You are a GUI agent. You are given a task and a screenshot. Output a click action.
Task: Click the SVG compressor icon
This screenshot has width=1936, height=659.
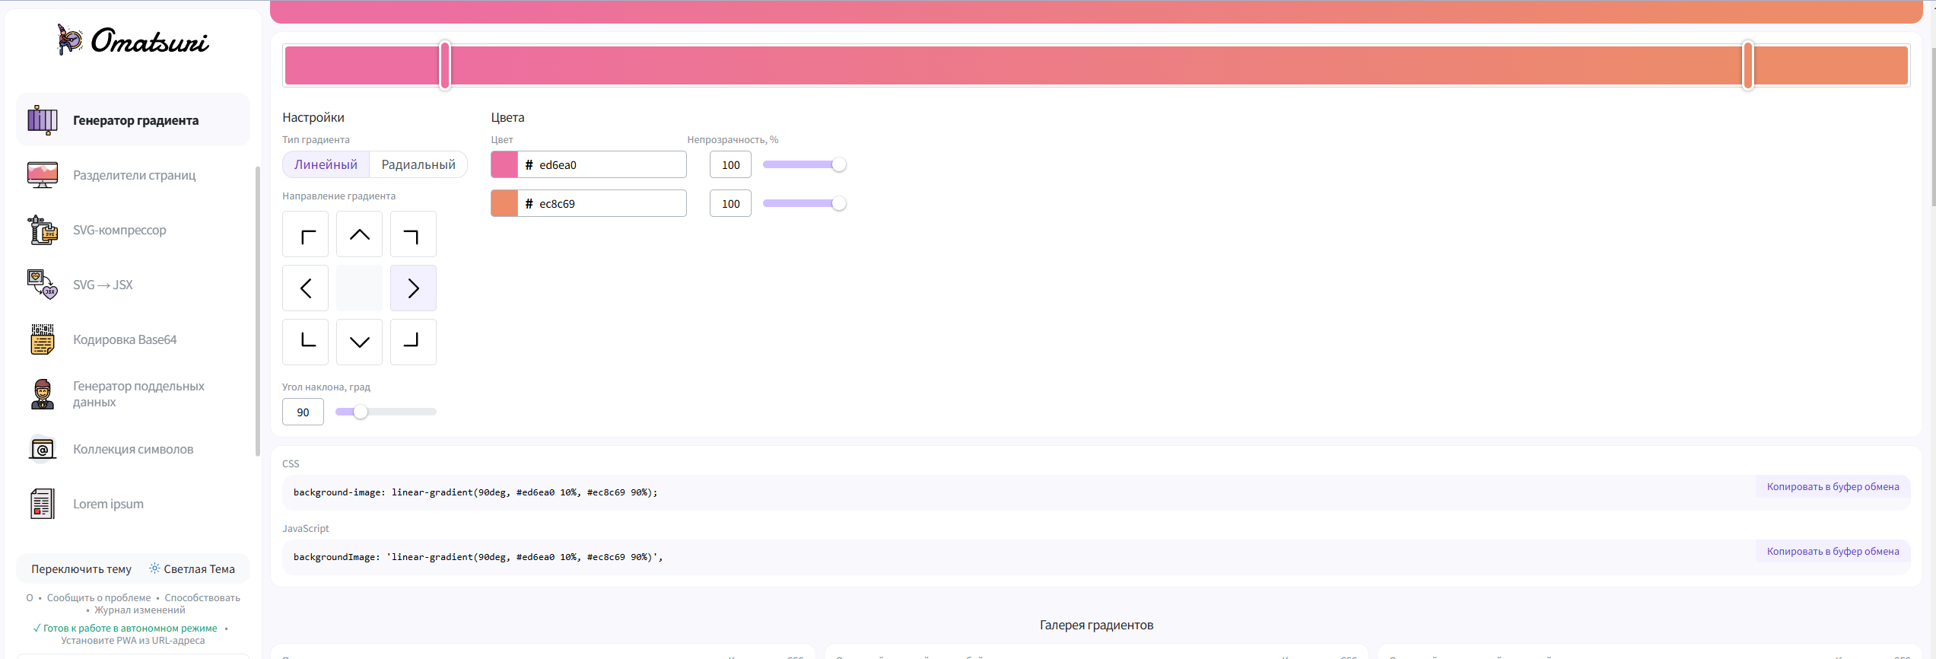click(x=43, y=230)
